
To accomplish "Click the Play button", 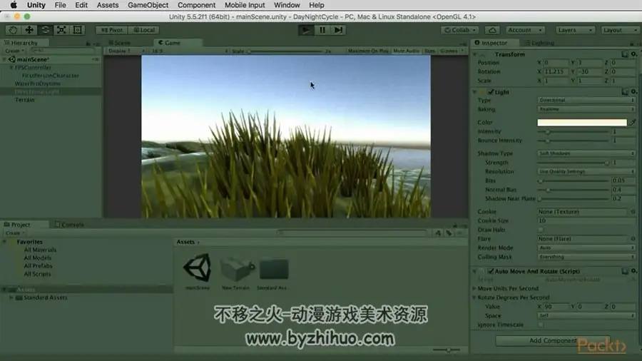I will pyautogui.click(x=305, y=30).
